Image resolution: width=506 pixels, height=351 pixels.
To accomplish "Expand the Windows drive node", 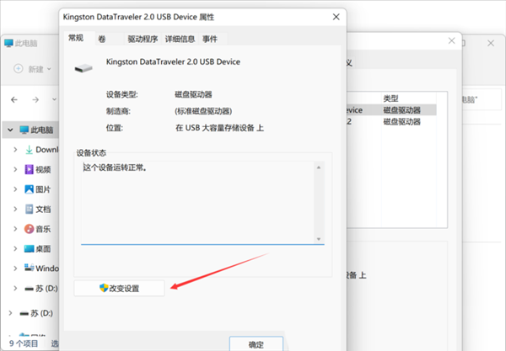I will click(15, 269).
